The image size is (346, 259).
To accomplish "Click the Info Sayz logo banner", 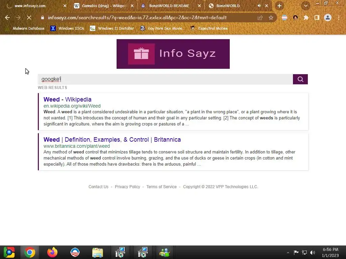I will (x=173, y=54).
